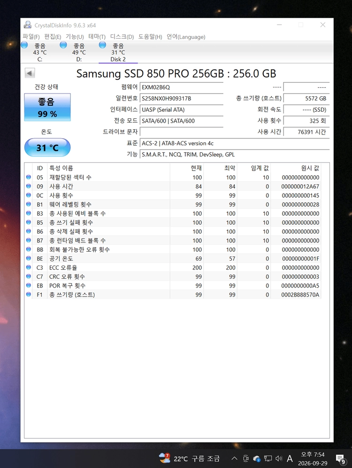The width and height of the screenshot is (352, 468).
Task: Open the 기능(U) menu
Action: click(75, 37)
